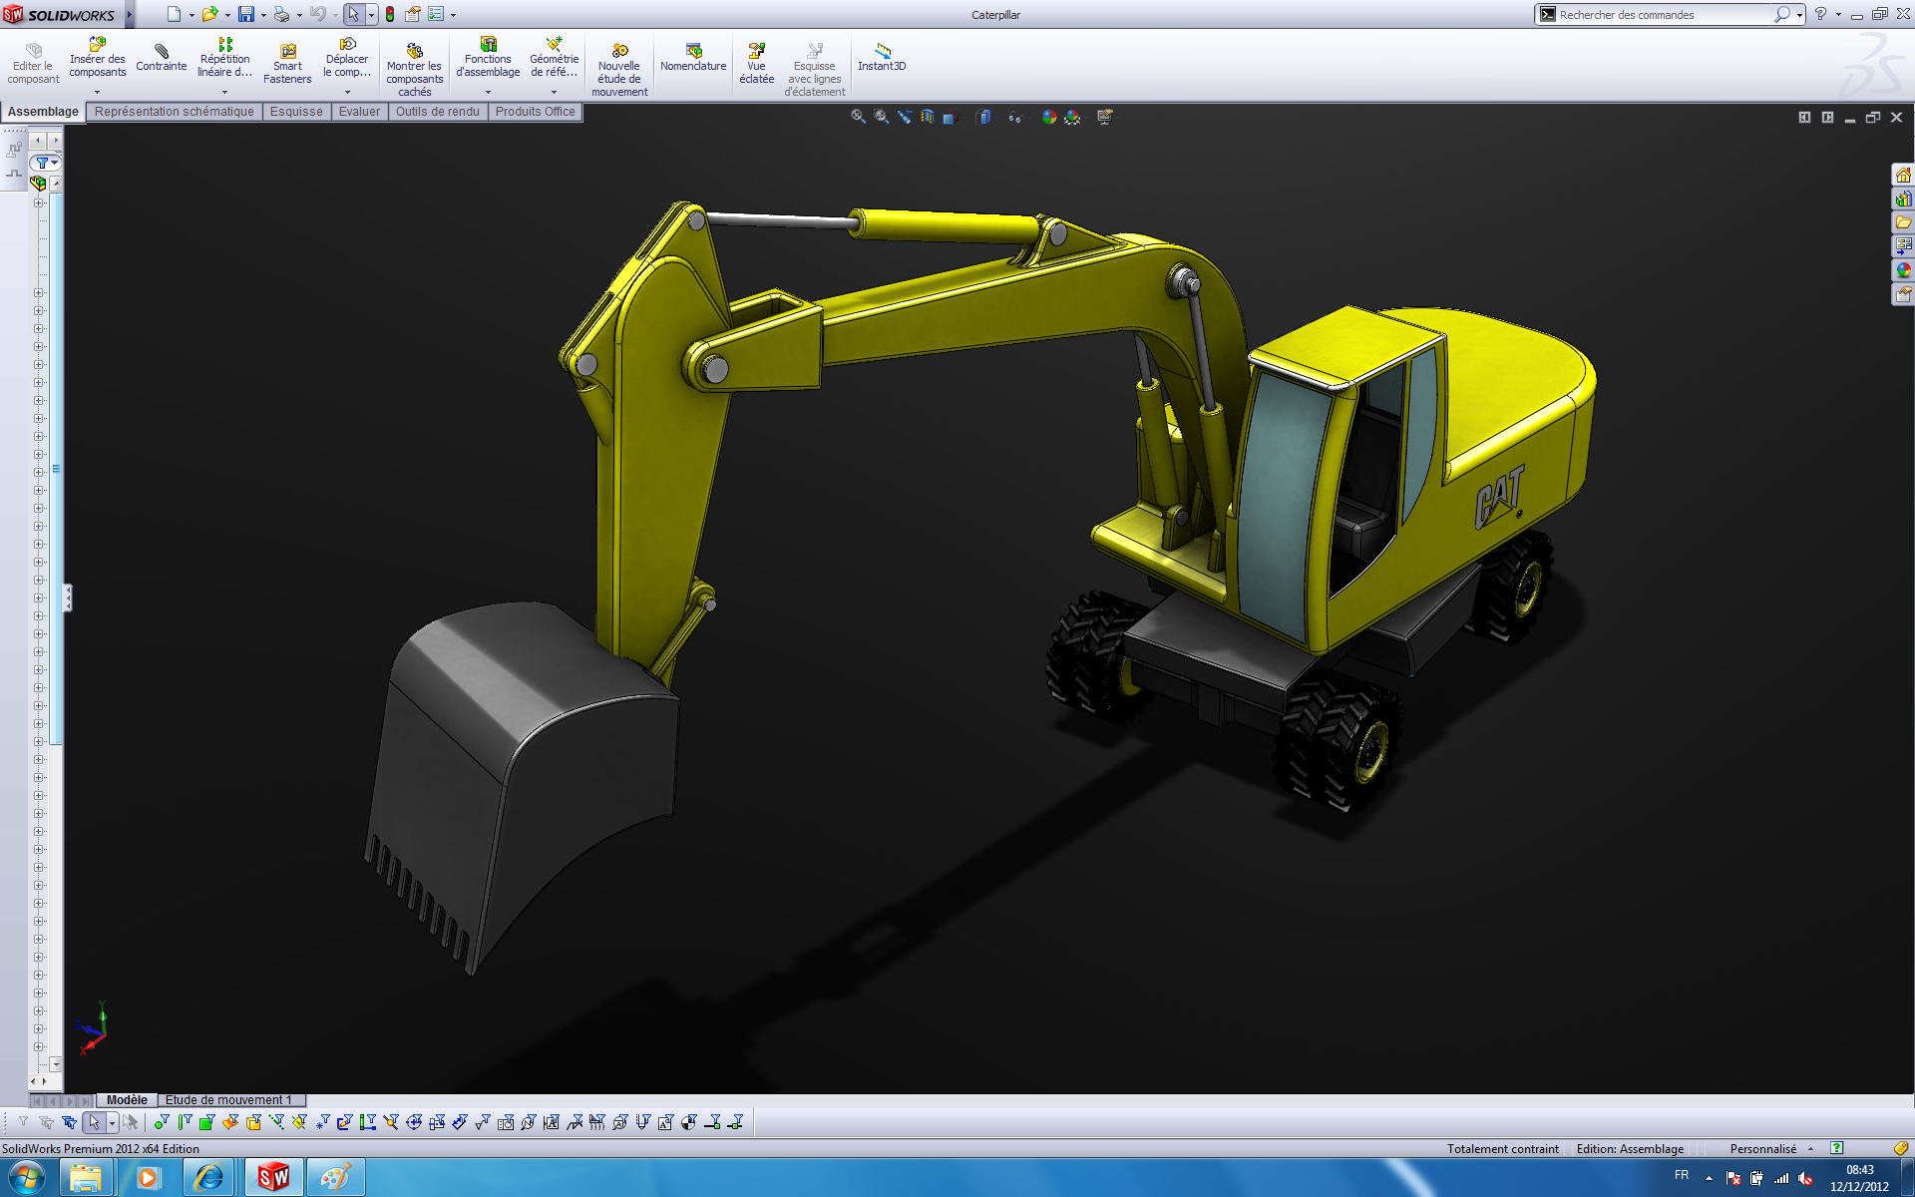Click the Edit Appearance color ball
Image resolution: width=1915 pixels, height=1197 pixels.
[1048, 117]
